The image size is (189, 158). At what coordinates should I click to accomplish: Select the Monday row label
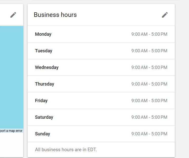[x=43, y=34]
